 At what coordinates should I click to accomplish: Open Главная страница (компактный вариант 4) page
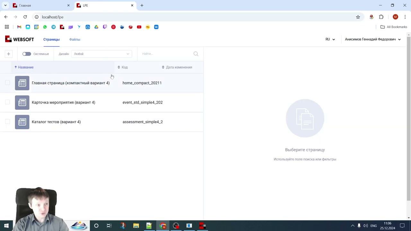click(71, 83)
